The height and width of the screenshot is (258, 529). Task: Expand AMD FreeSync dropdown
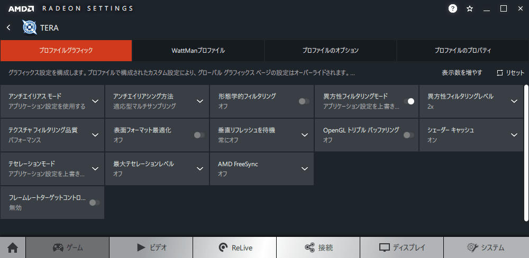305,168
